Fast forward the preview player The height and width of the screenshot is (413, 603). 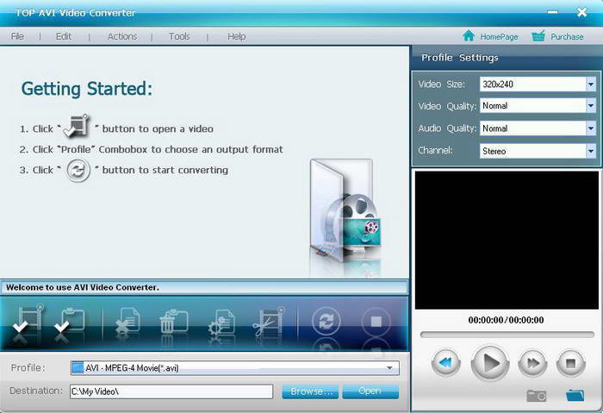[x=532, y=363]
